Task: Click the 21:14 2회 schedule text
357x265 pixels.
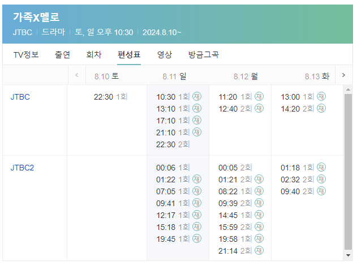Action: pos(235,251)
